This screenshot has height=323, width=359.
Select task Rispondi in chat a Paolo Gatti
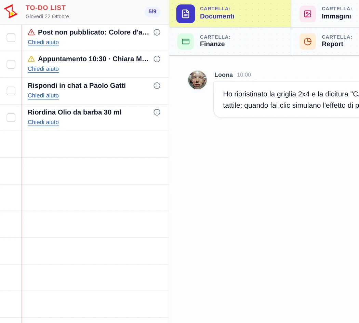[x=77, y=85]
